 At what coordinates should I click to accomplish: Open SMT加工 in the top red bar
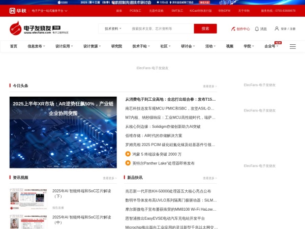coord(177,11)
